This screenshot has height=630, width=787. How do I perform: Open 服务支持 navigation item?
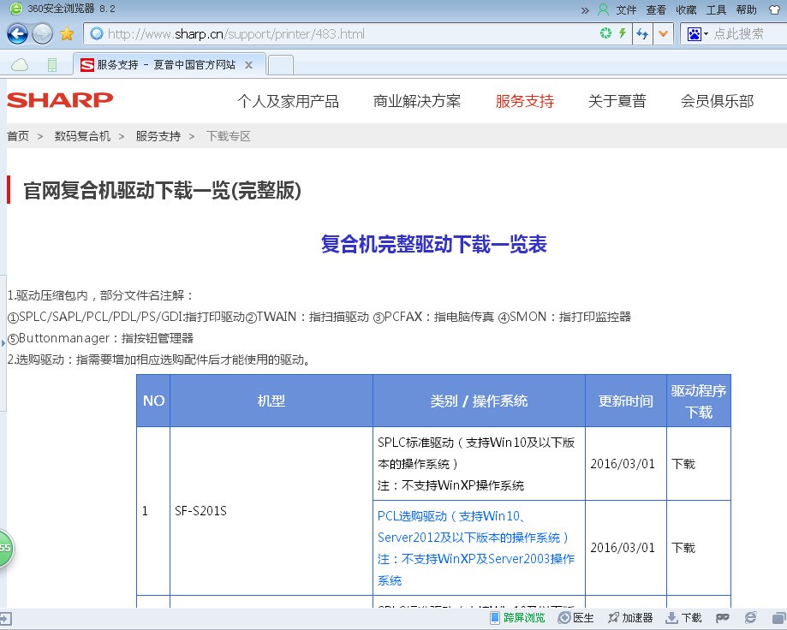tap(524, 101)
